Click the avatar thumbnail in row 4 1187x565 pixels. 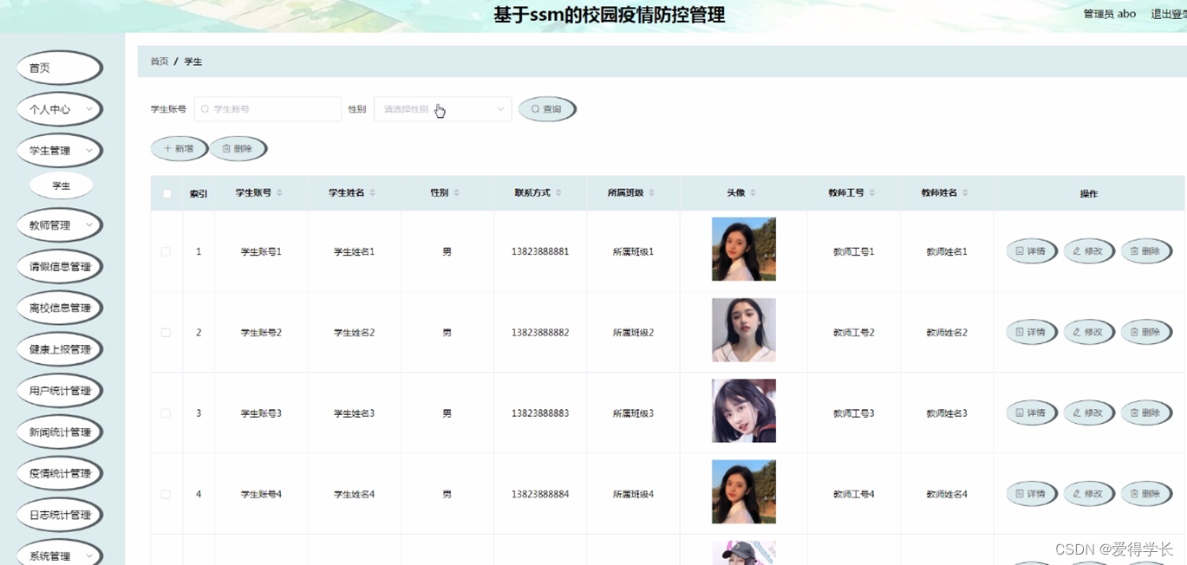coord(744,492)
